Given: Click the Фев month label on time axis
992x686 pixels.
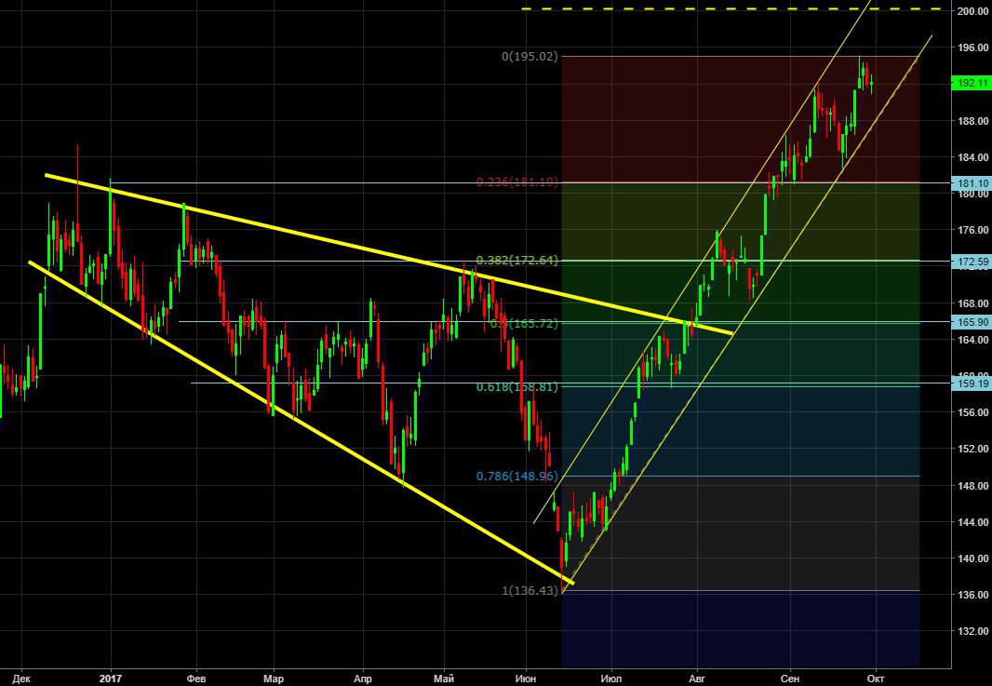Looking at the screenshot, I should point(196,679).
